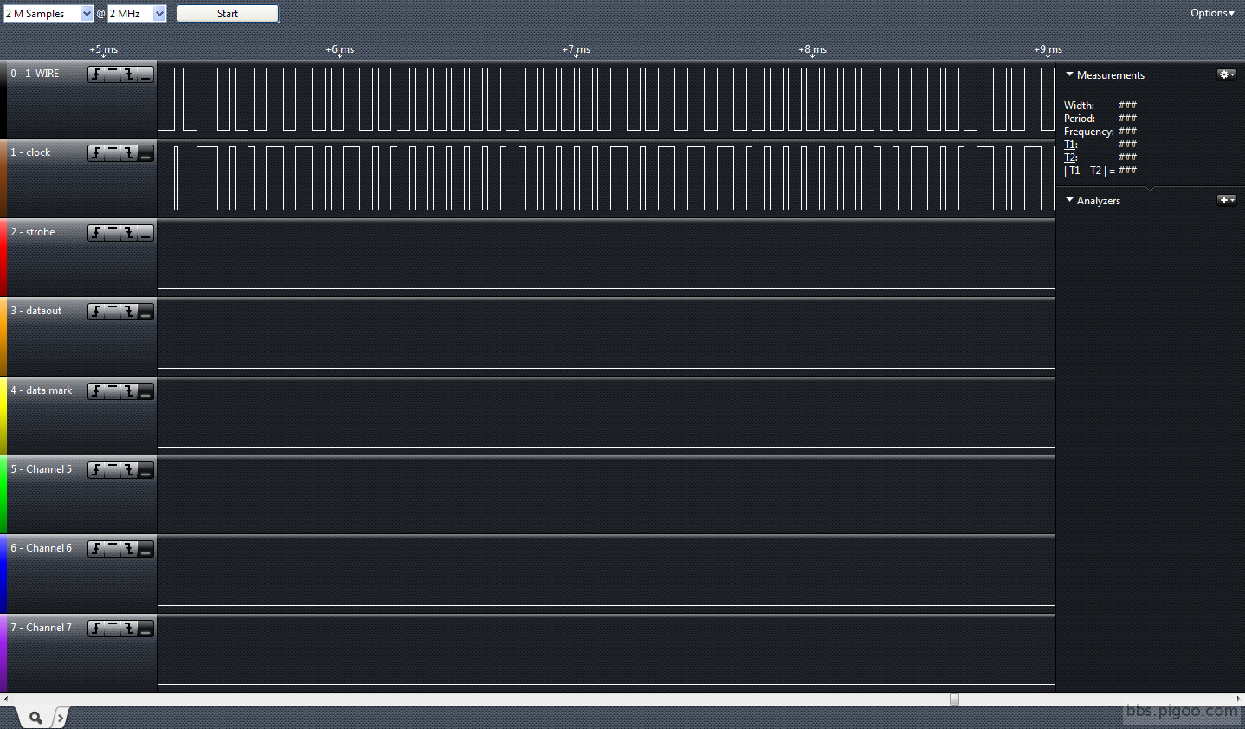
Task: Set falling edge trigger on 0 - 1-WIRE
Action: [129, 74]
